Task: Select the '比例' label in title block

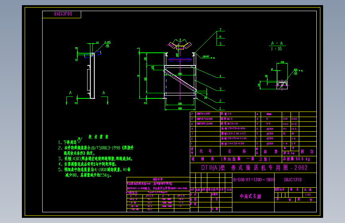Action: (308, 189)
